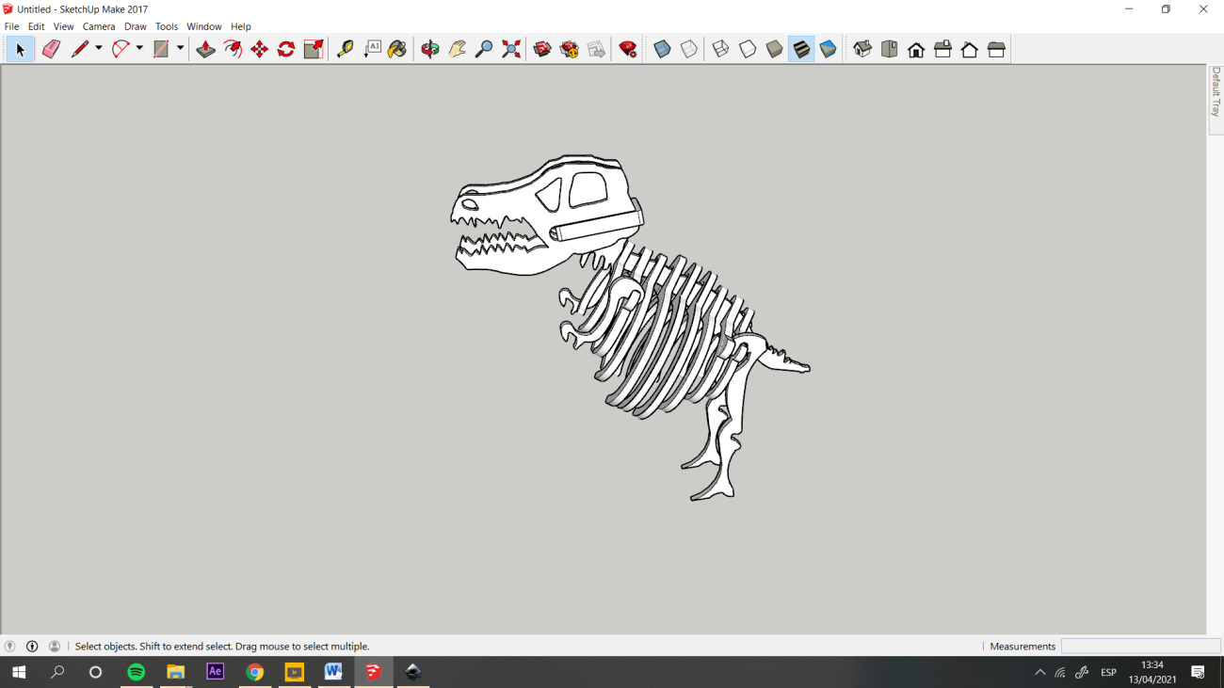Open the Edit menu
This screenshot has height=688, width=1224.
pos(36,26)
